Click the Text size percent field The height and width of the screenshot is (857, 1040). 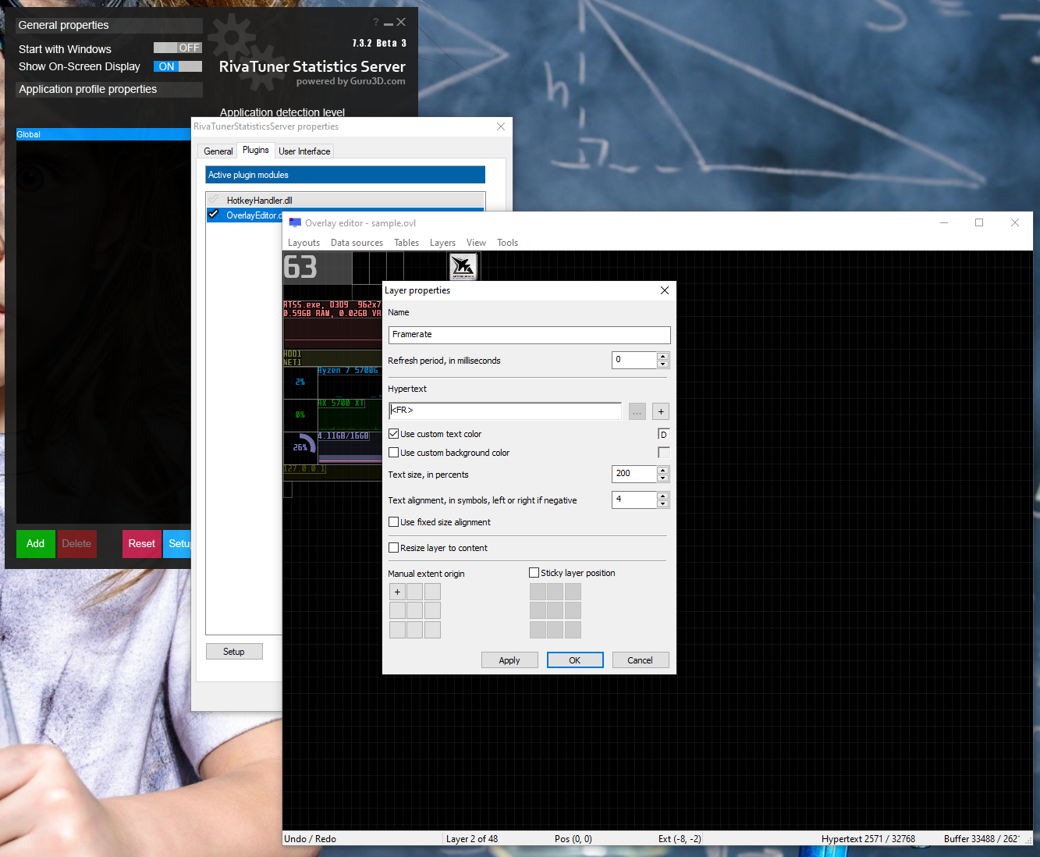[635, 474]
